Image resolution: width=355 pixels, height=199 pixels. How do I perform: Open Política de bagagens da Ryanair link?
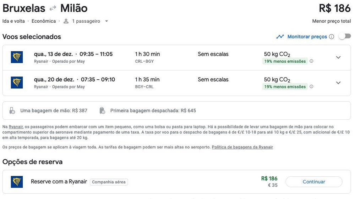242,147
